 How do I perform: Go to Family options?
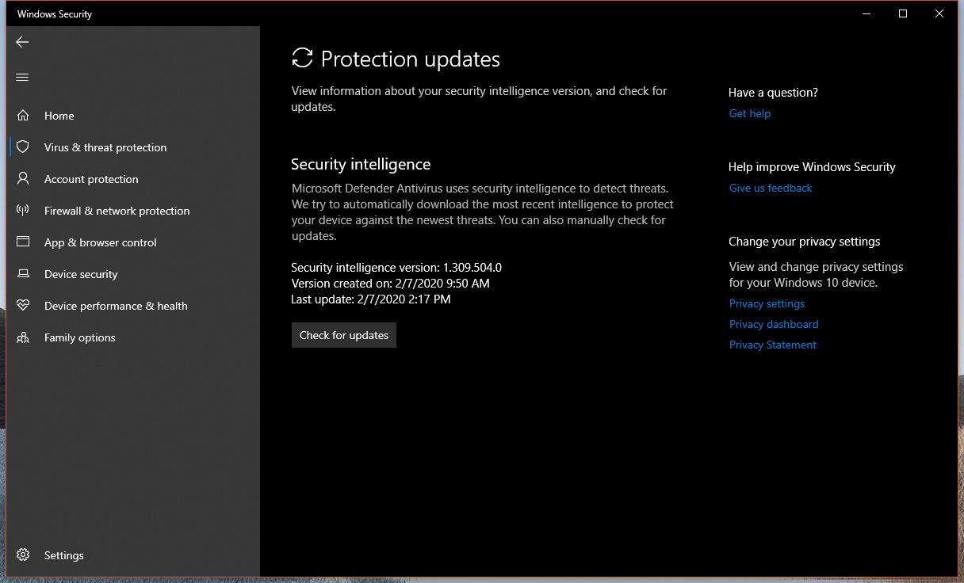tap(133, 337)
